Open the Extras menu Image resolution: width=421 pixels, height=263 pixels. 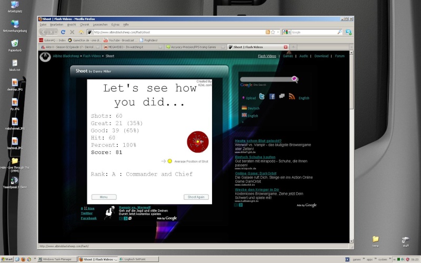tap(115, 24)
